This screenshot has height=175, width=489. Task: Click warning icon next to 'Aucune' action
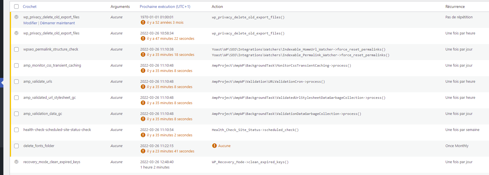pyautogui.click(x=214, y=146)
